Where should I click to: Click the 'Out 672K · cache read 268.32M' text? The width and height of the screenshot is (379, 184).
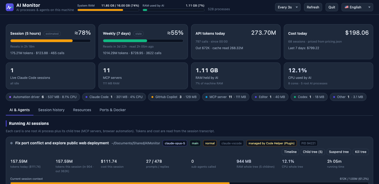[x=219, y=48]
